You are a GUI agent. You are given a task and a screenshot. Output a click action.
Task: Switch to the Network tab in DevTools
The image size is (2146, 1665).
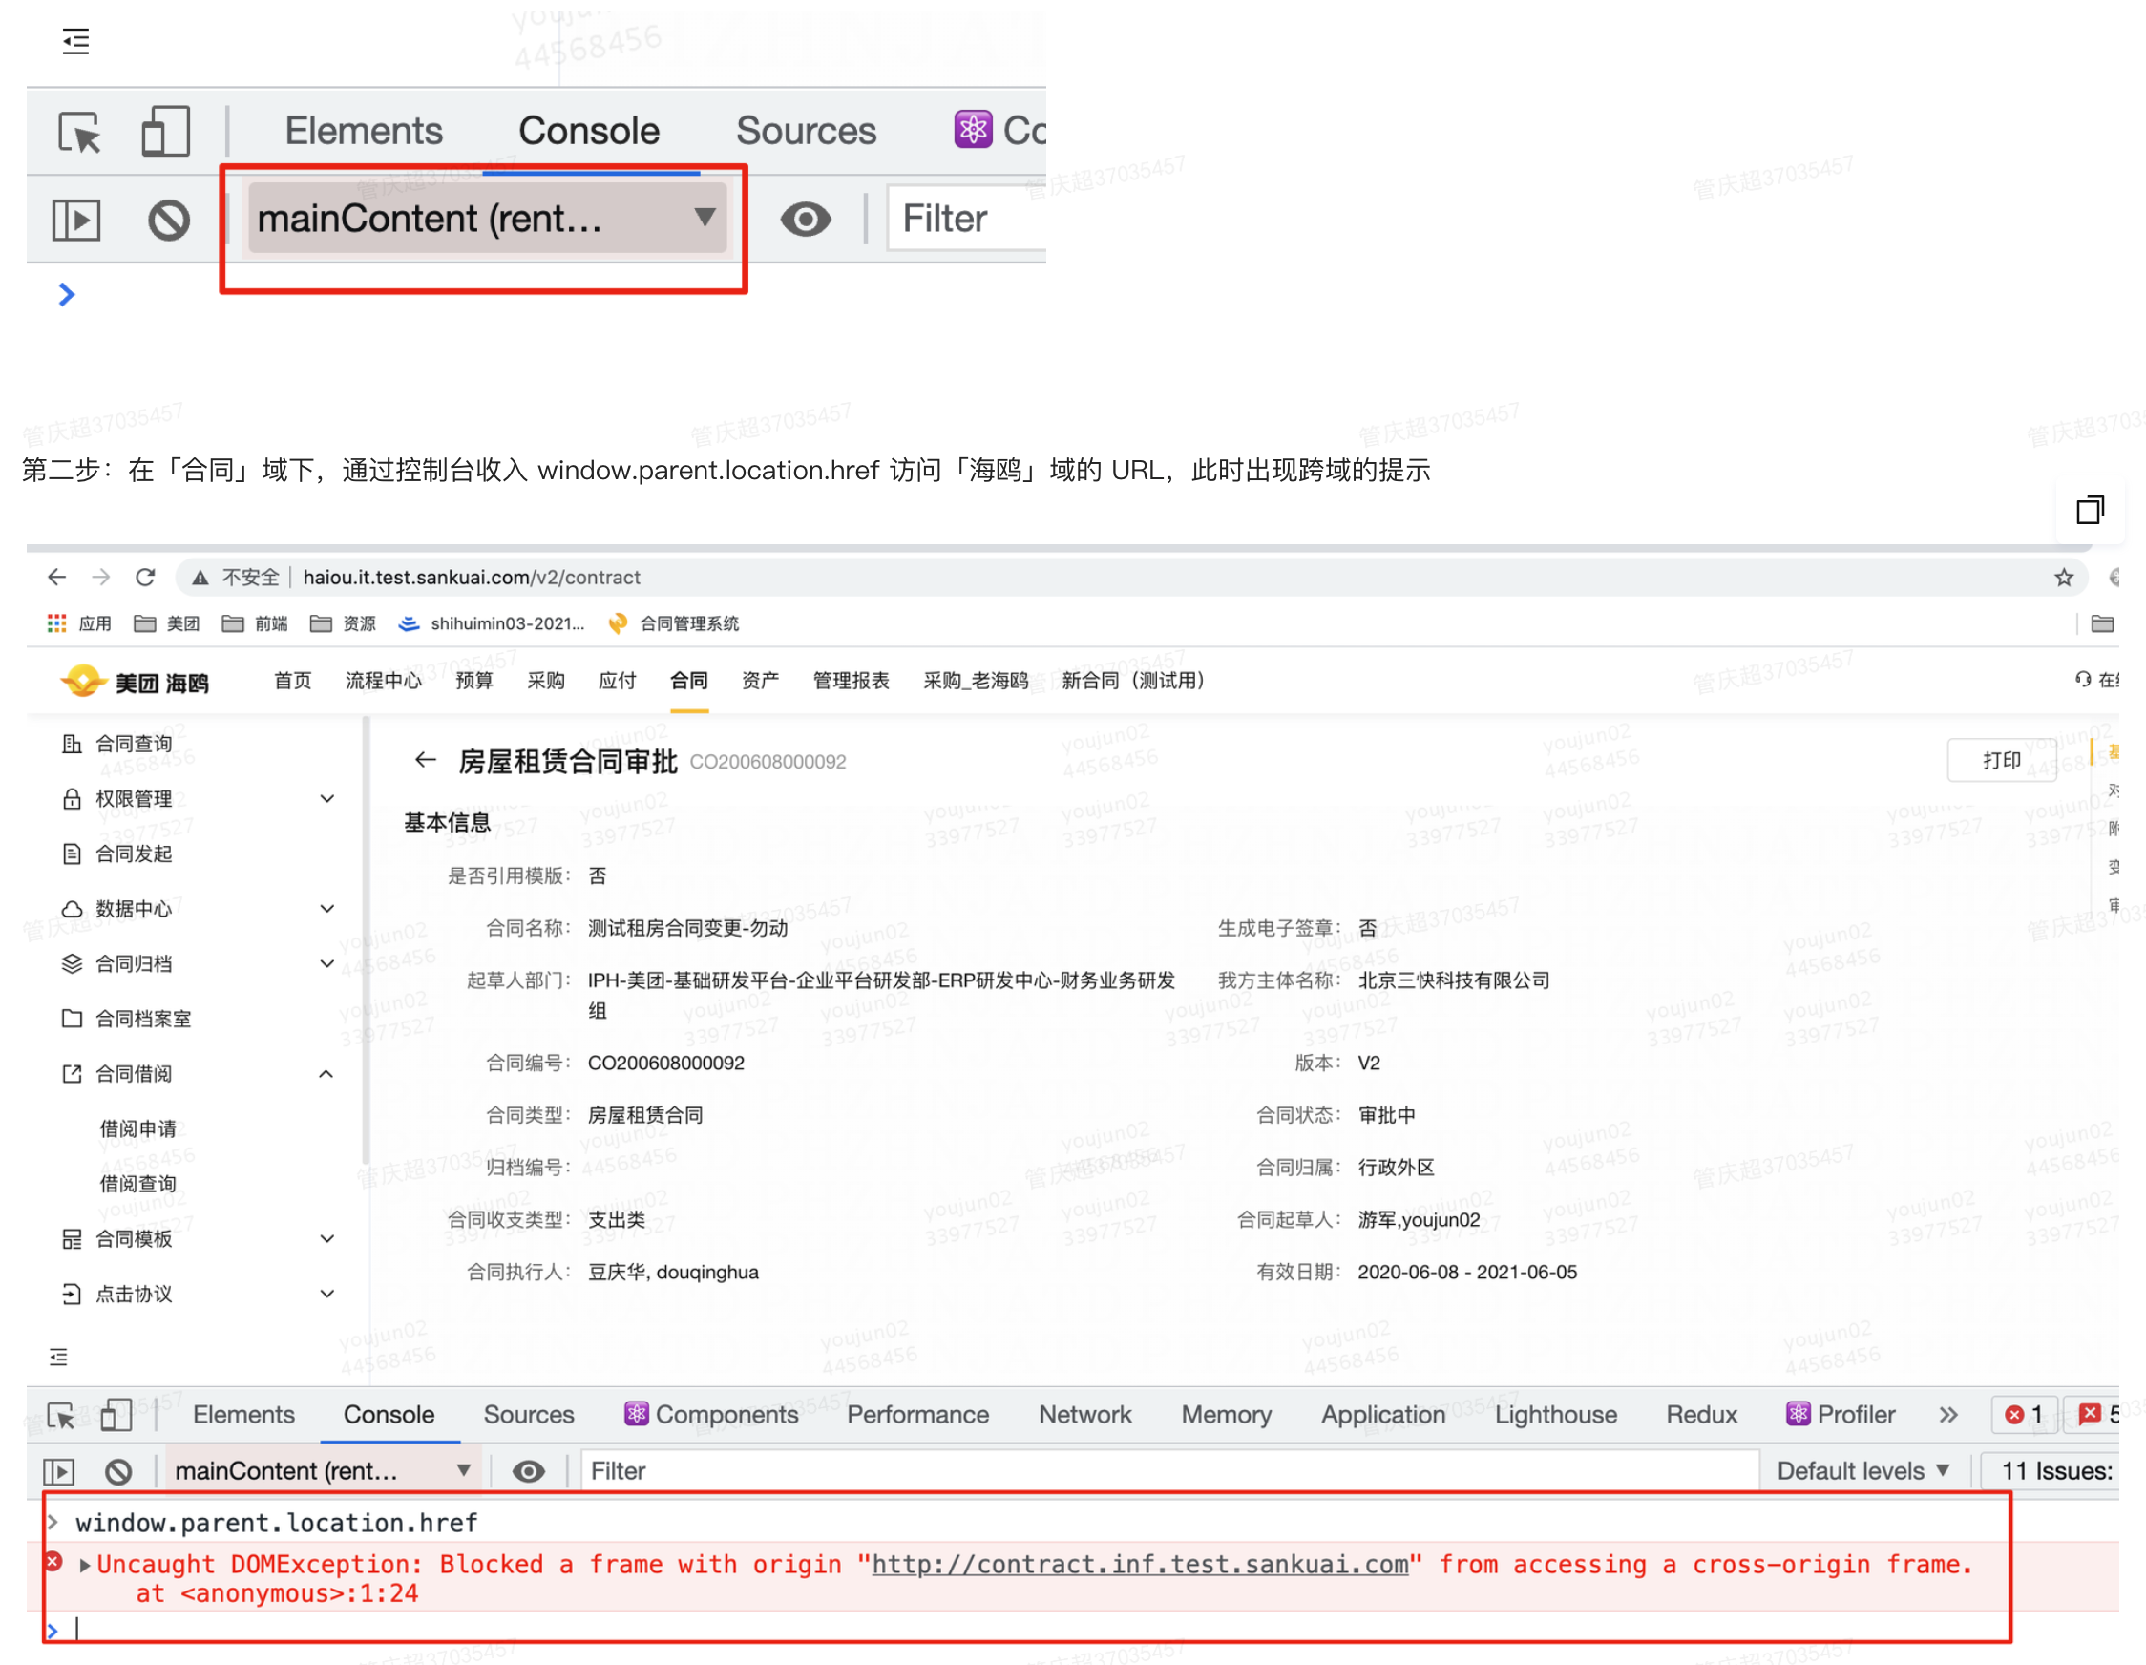pyautogui.click(x=1084, y=1414)
